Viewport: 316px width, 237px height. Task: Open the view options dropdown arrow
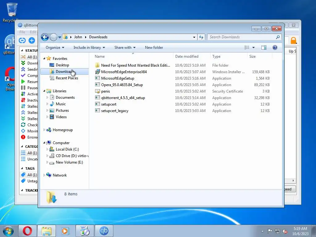(254, 48)
